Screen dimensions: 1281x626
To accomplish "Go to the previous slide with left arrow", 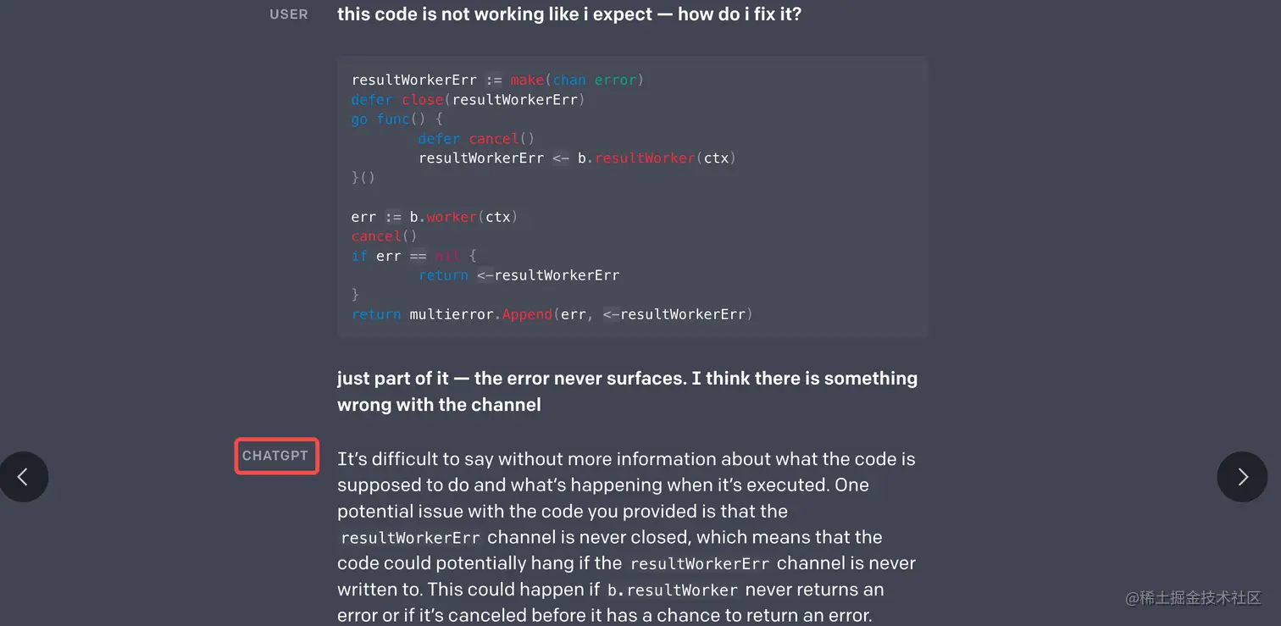I will point(23,477).
